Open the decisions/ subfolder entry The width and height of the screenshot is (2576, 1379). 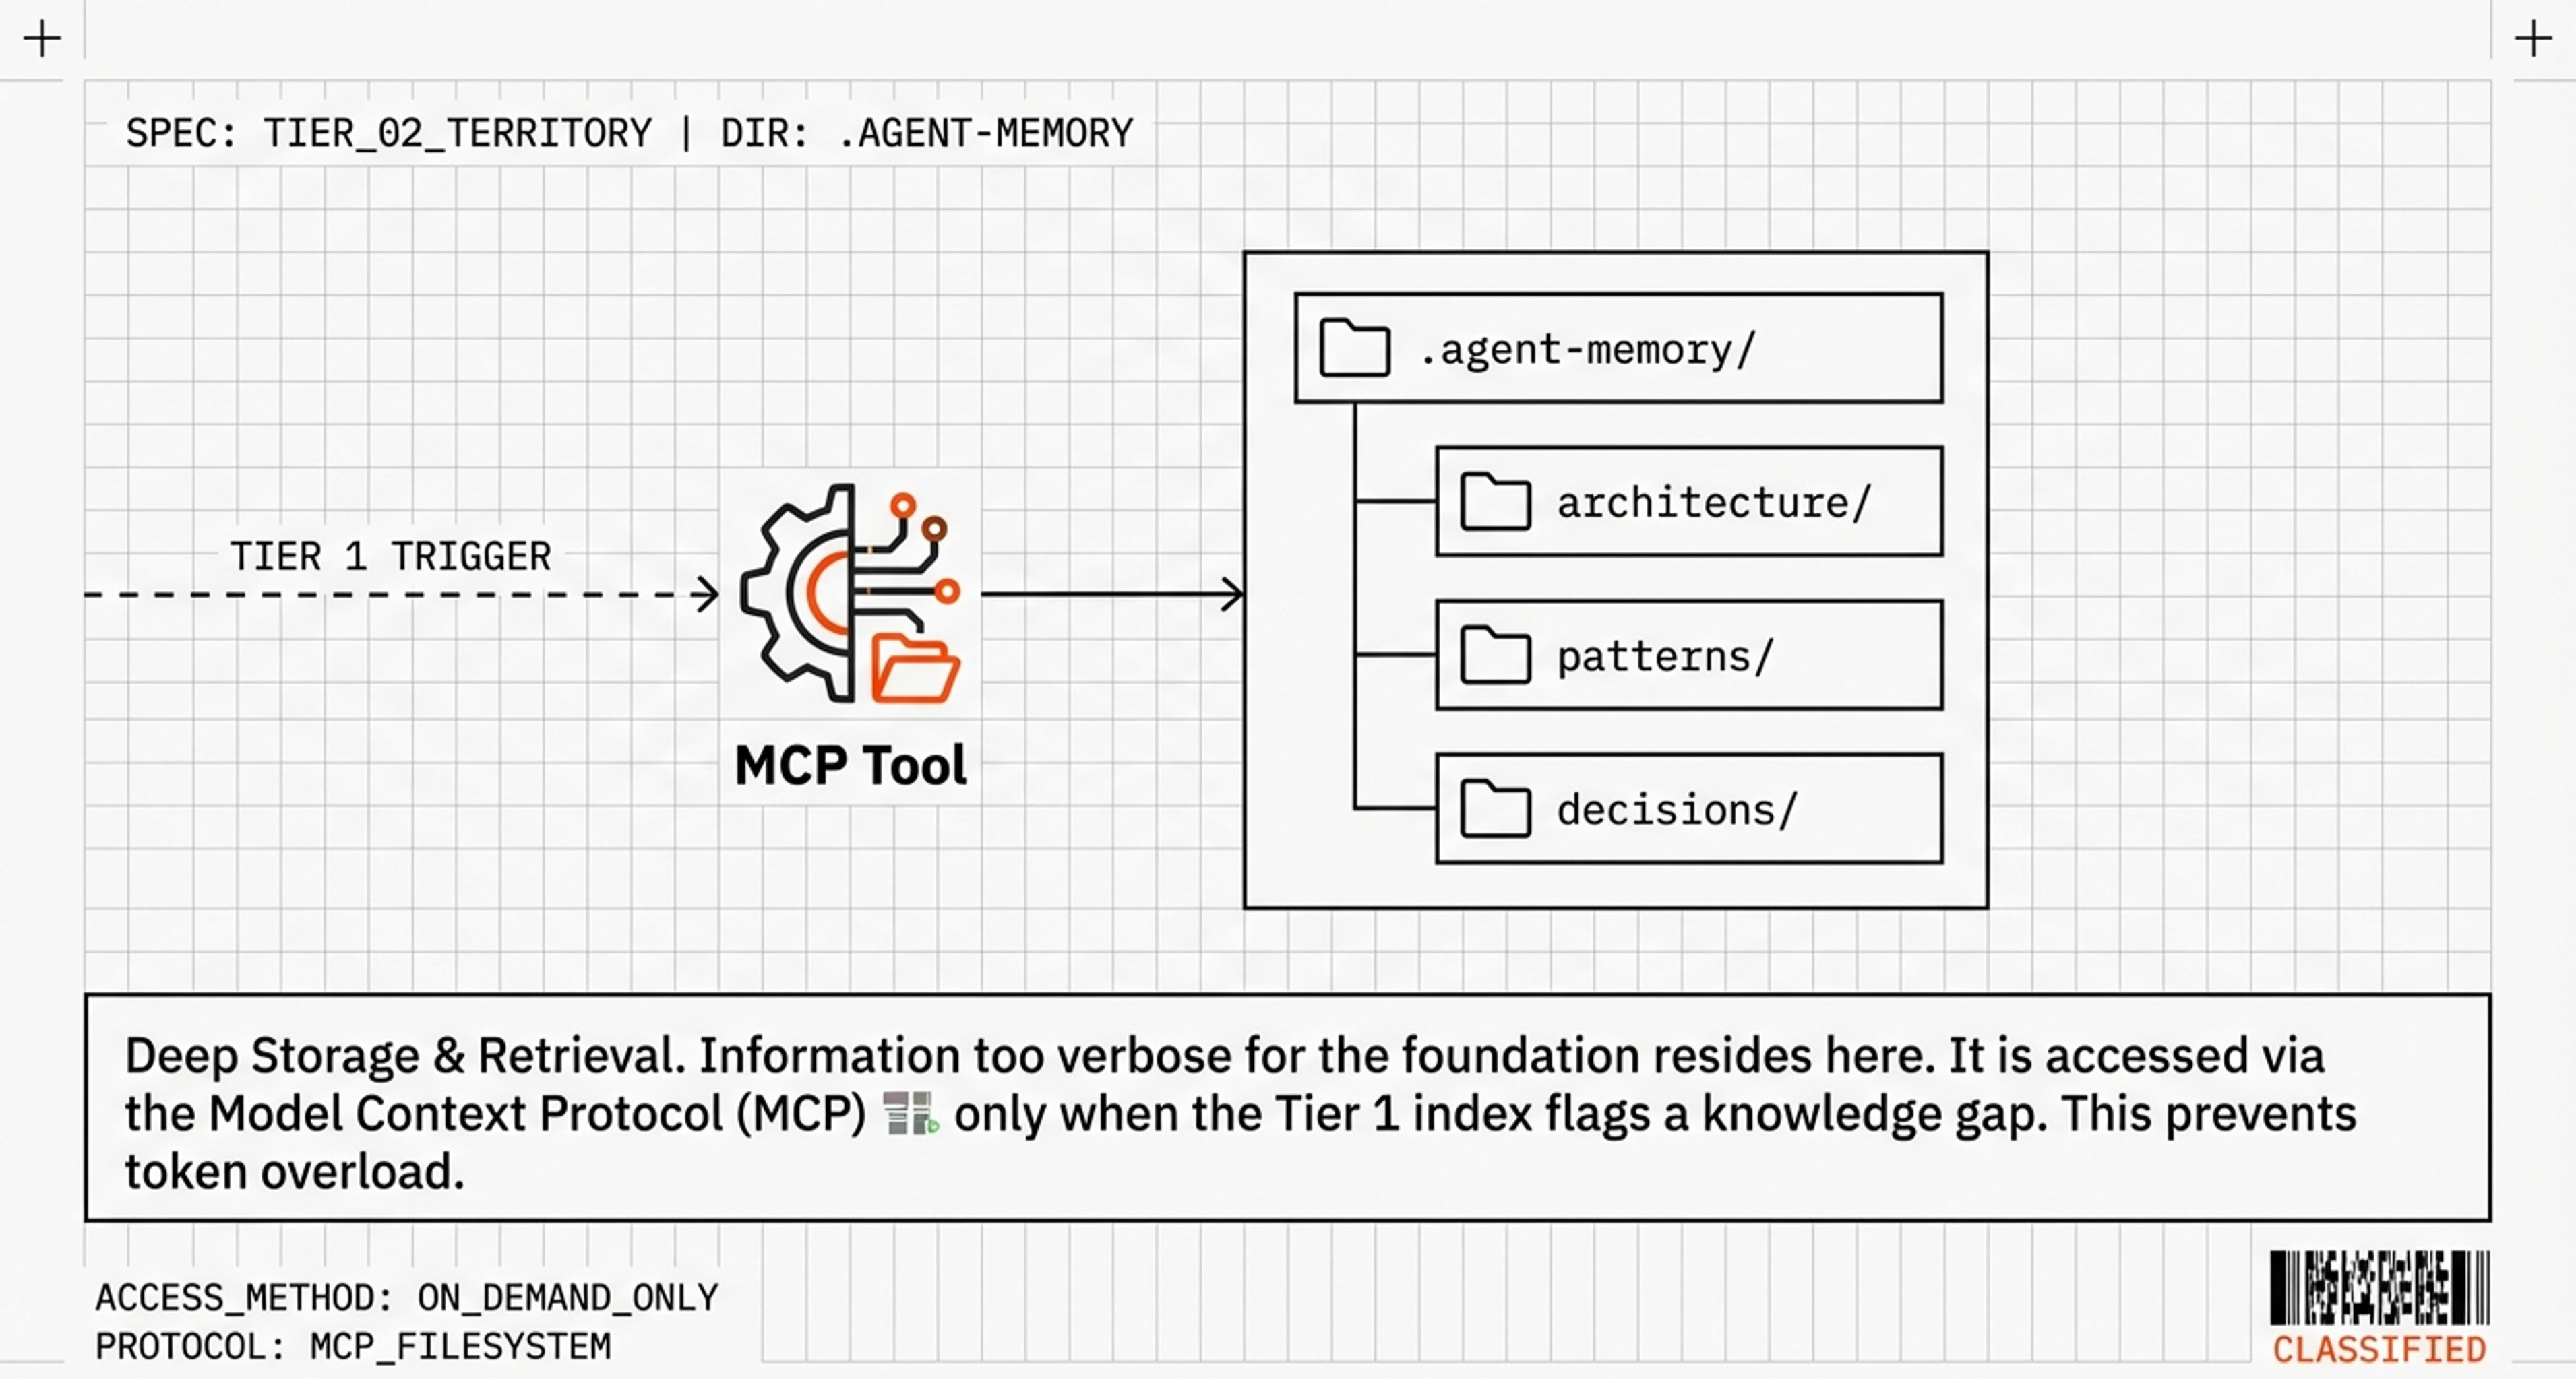tap(1677, 810)
